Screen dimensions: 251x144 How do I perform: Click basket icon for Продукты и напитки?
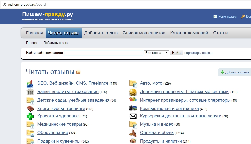(x=133, y=141)
